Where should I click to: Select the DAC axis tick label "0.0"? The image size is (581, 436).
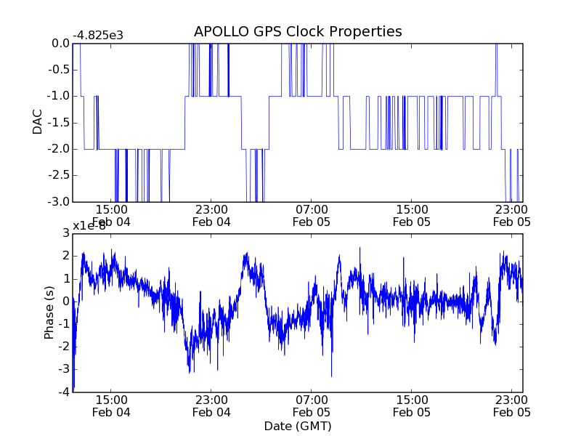[x=61, y=44]
